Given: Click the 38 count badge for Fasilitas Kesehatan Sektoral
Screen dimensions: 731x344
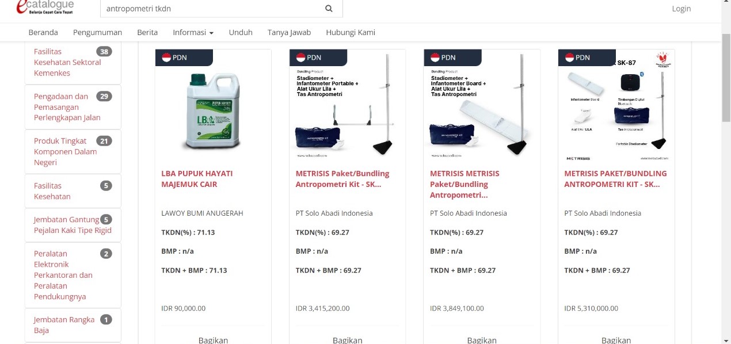Looking at the screenshot, I should (104, 52).
